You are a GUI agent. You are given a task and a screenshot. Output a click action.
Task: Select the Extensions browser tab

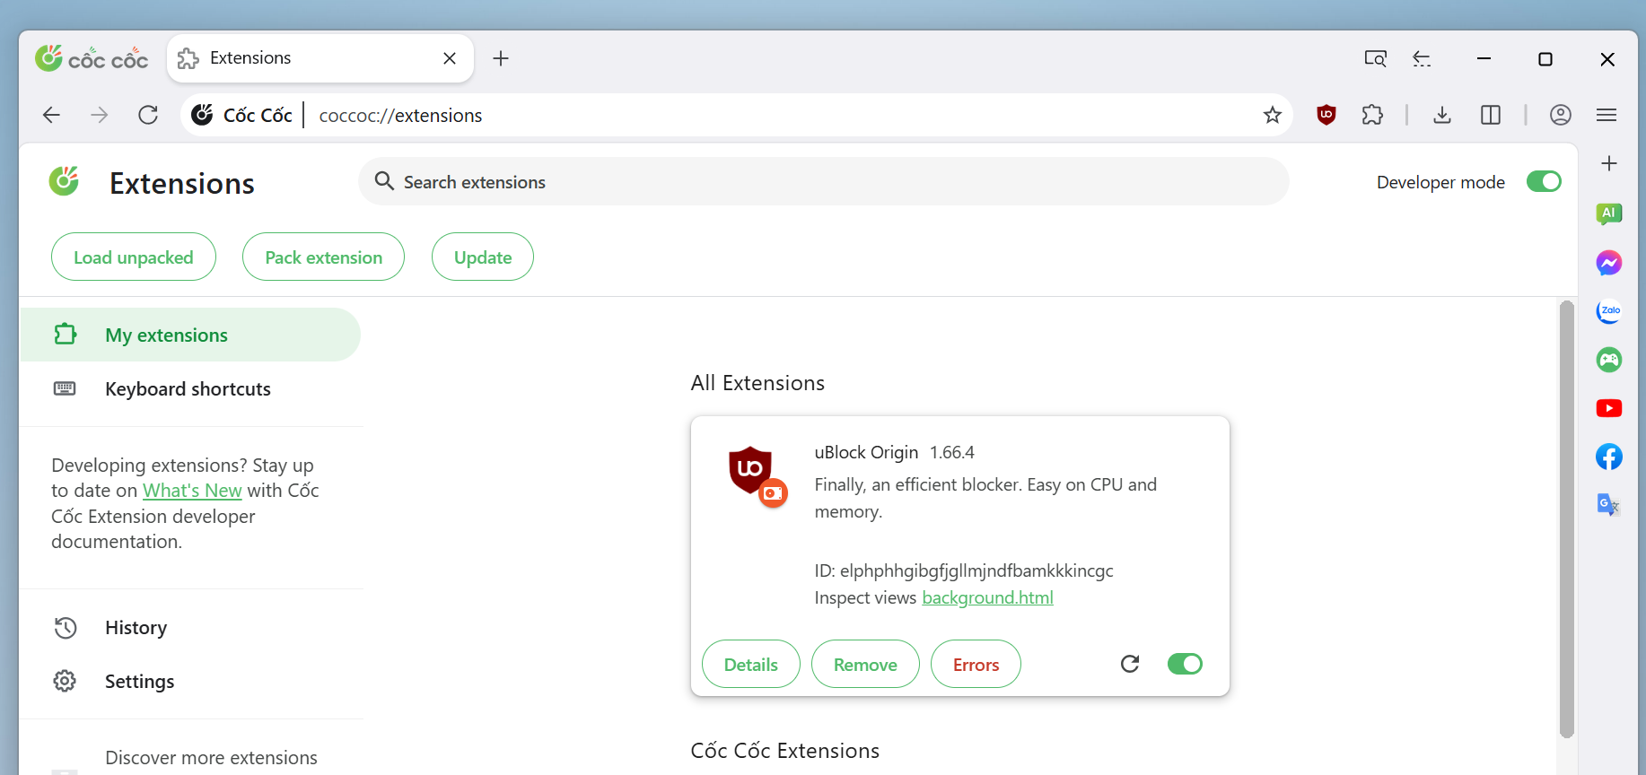pos(320,58)
